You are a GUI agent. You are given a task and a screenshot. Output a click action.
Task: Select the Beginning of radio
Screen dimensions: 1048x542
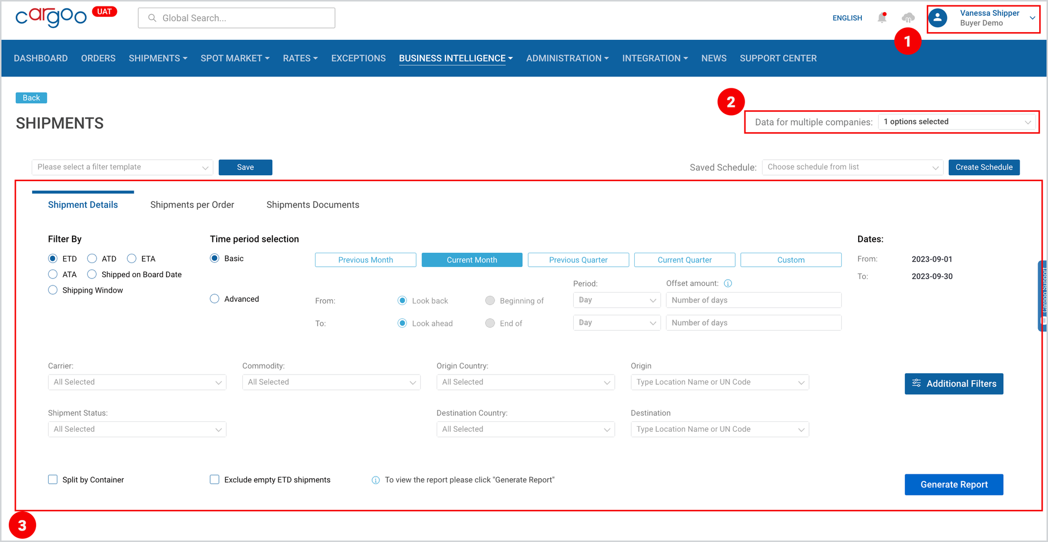click(490, 301)
